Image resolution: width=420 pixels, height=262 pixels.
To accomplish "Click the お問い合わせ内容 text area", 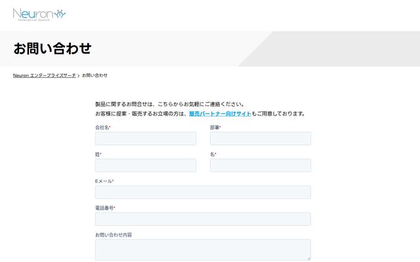I will [203, 250].
